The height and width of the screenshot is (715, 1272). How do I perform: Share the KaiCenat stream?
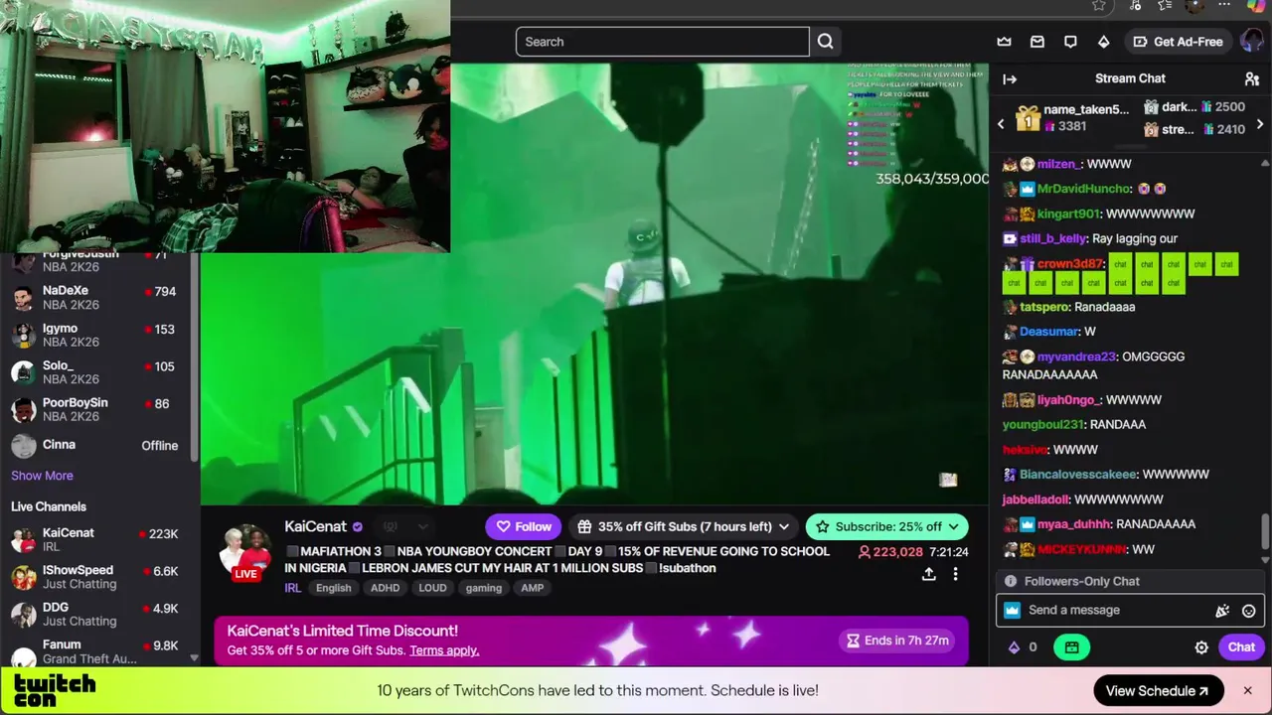[928, 574]
